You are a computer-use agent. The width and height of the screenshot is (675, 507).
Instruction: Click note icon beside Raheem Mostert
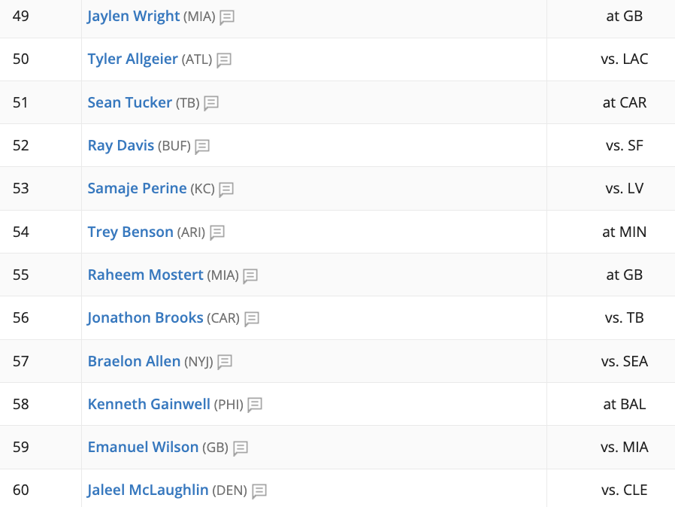250,275
